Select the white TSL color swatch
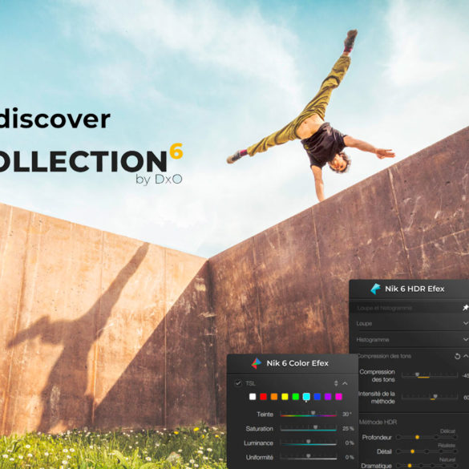The width and height of the screenshot is (469, 469). 253,397
